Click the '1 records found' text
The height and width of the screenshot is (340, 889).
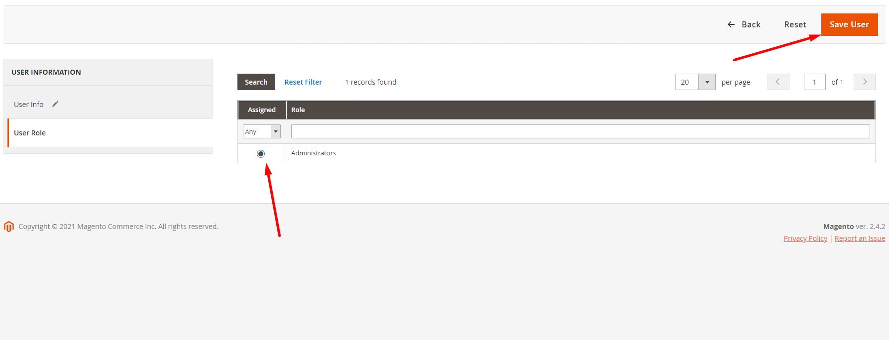coord(371,82)
